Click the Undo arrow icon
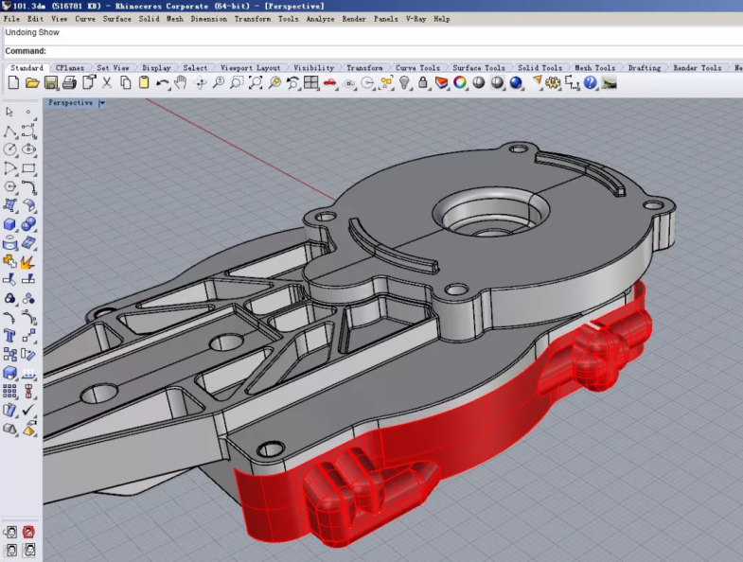Viewport: 743px width, 562px height. point(163,83)
